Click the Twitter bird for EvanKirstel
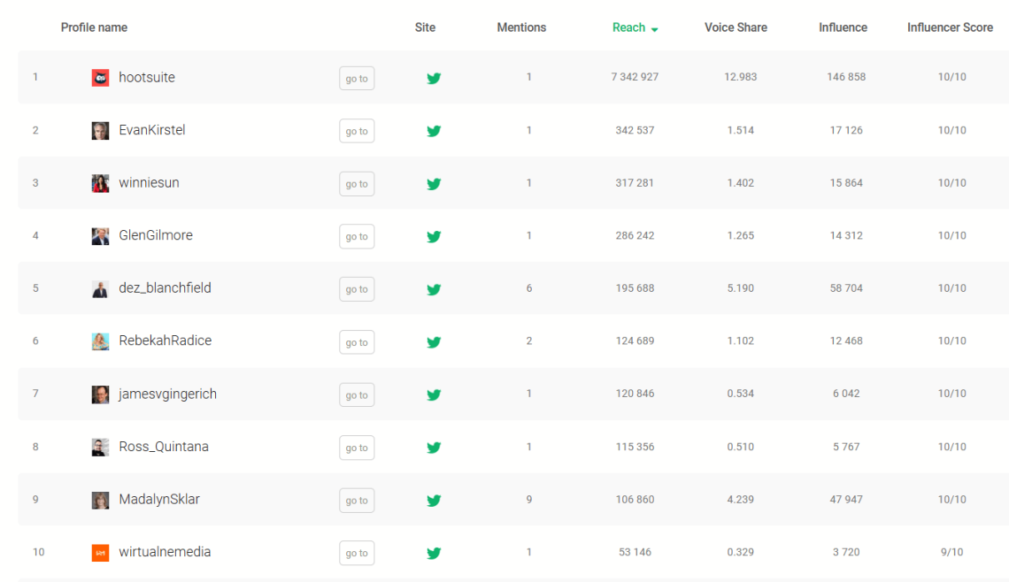1009x582 pixels. pyautogui.click(x=434, y=131)
